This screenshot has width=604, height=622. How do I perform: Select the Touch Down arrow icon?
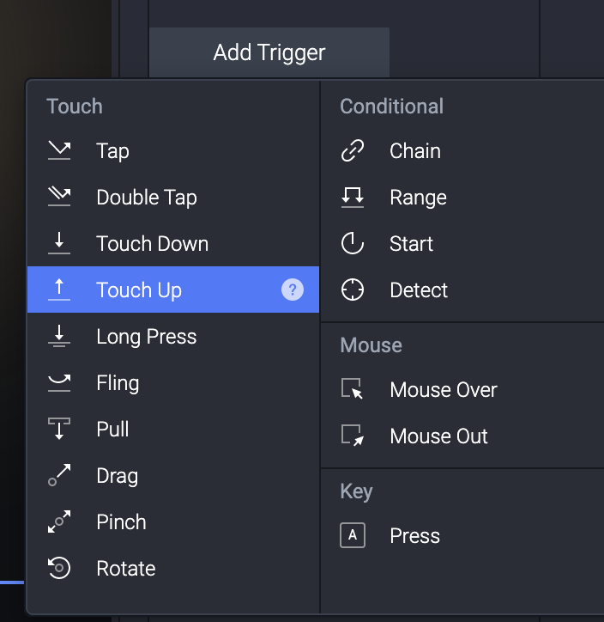[59, 244]
